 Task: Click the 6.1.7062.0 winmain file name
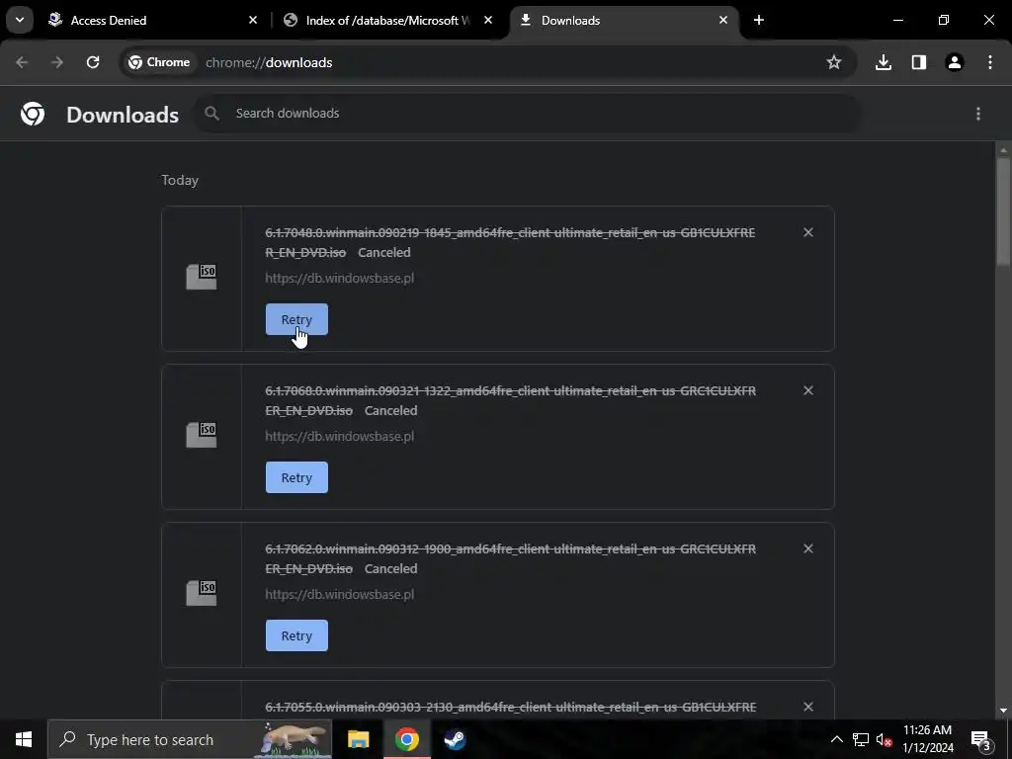(x=510, y=558)
